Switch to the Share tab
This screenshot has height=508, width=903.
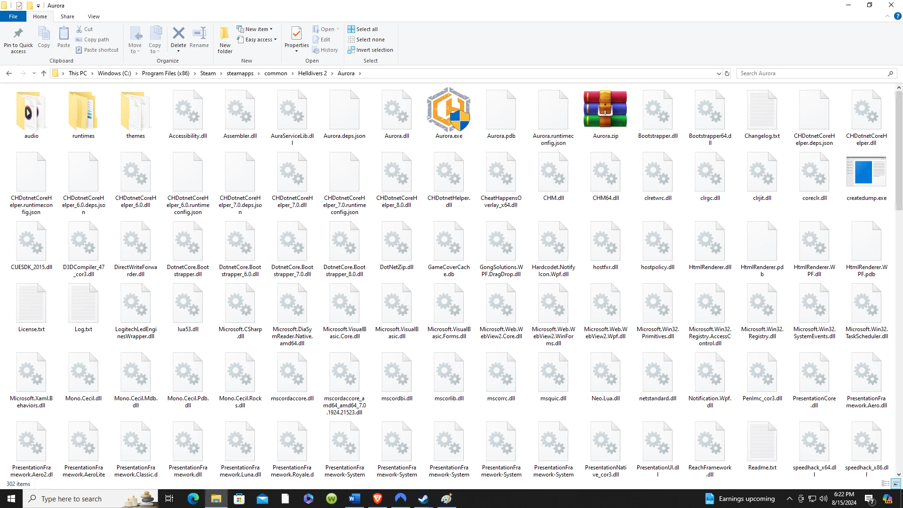[x=67, y=16]
